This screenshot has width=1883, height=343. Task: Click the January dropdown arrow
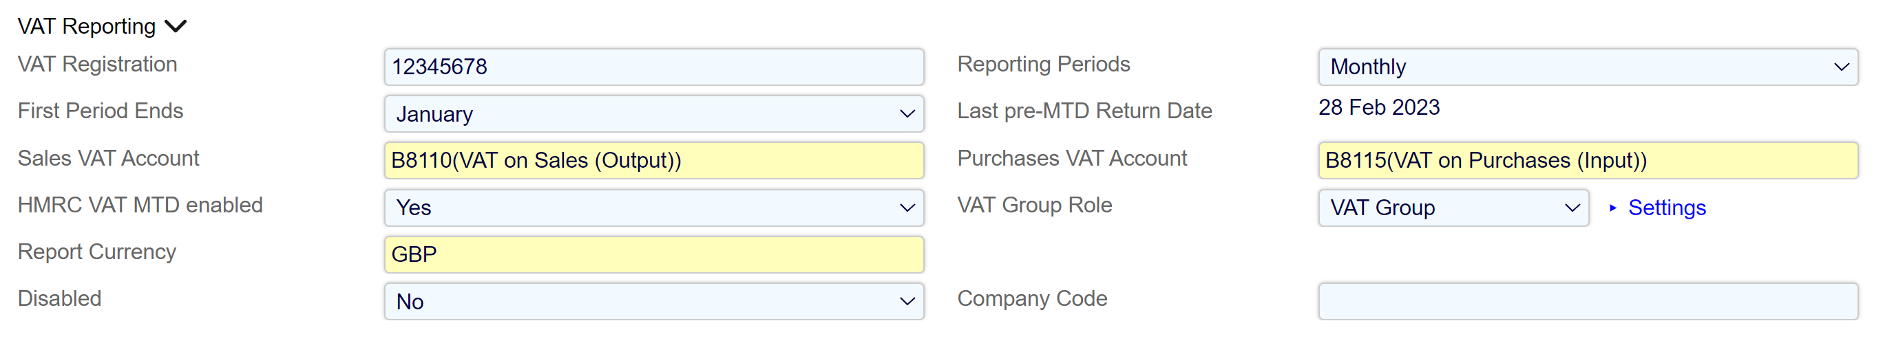point(907,114)
